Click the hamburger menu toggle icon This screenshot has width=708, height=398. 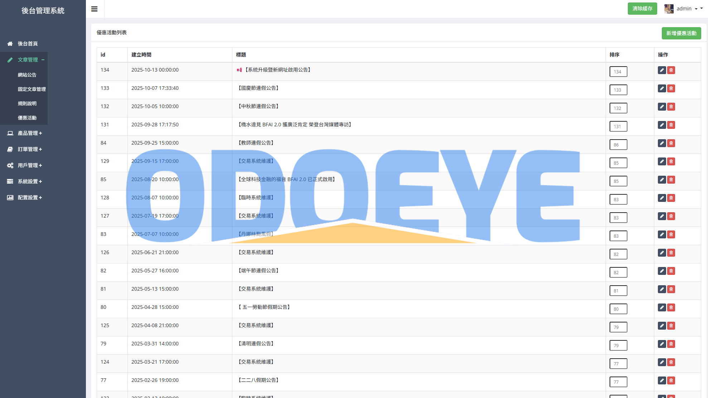(94, 9)
